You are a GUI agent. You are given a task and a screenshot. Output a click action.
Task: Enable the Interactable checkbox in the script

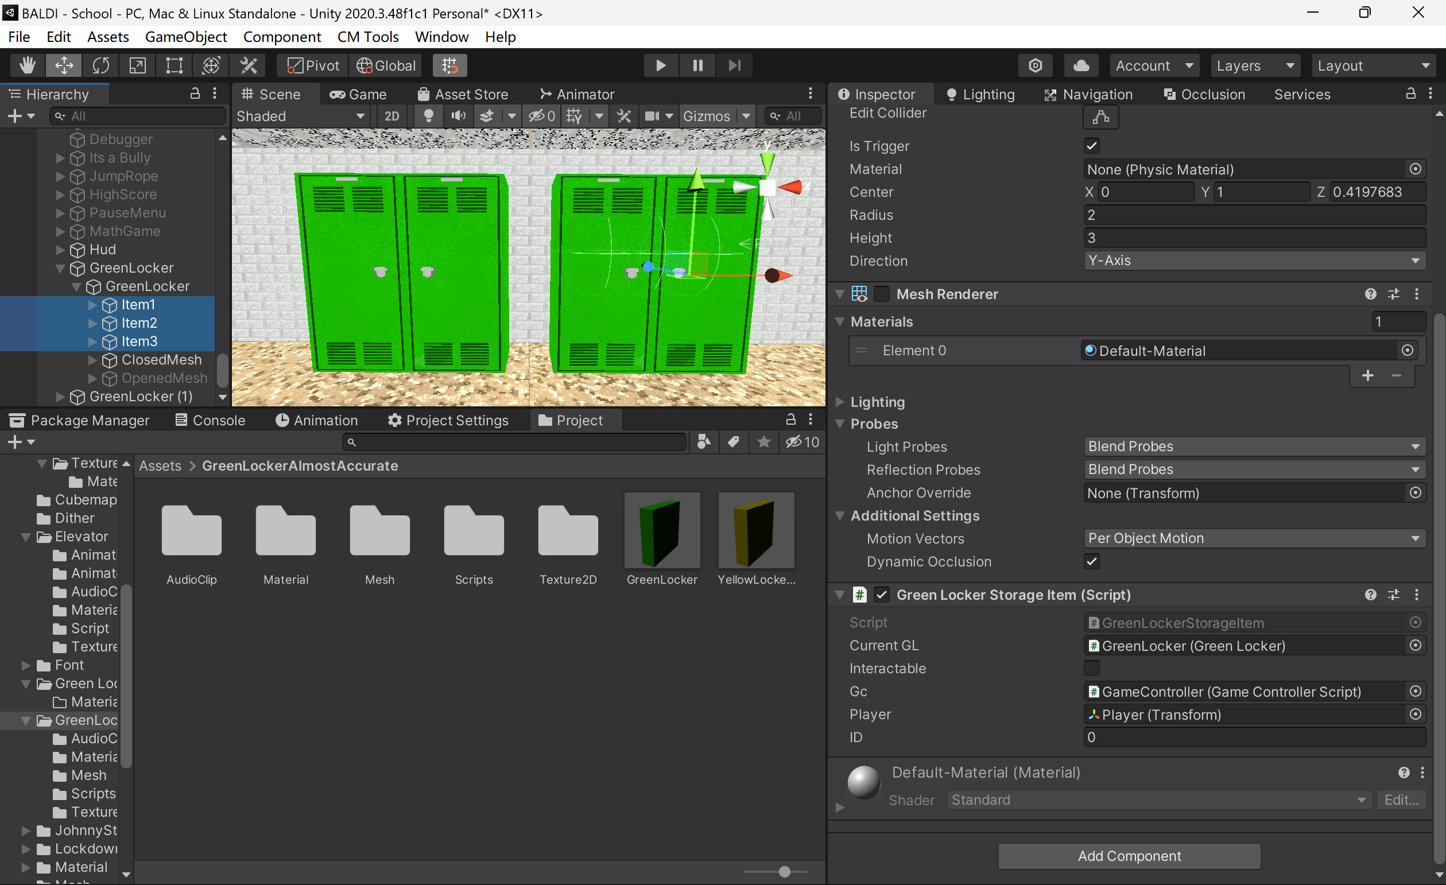[x=1092, y=668]
